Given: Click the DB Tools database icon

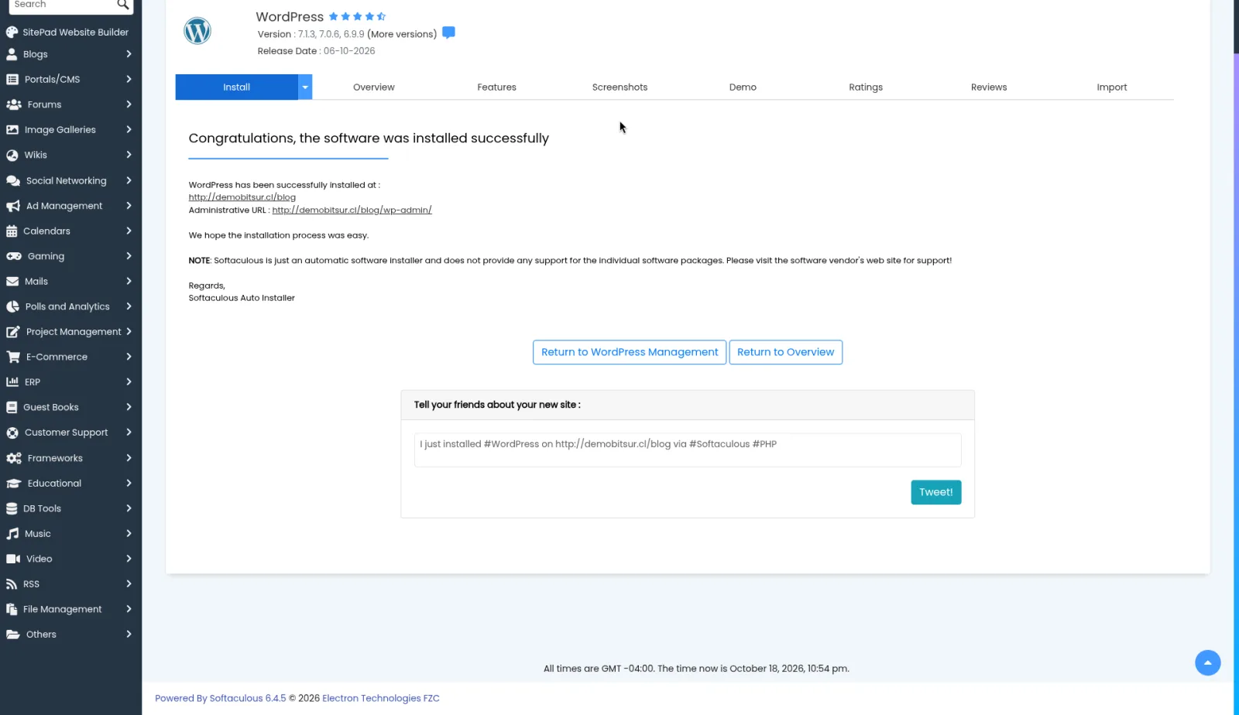Looking at the screenshot, I should click(x=12, y=508).
